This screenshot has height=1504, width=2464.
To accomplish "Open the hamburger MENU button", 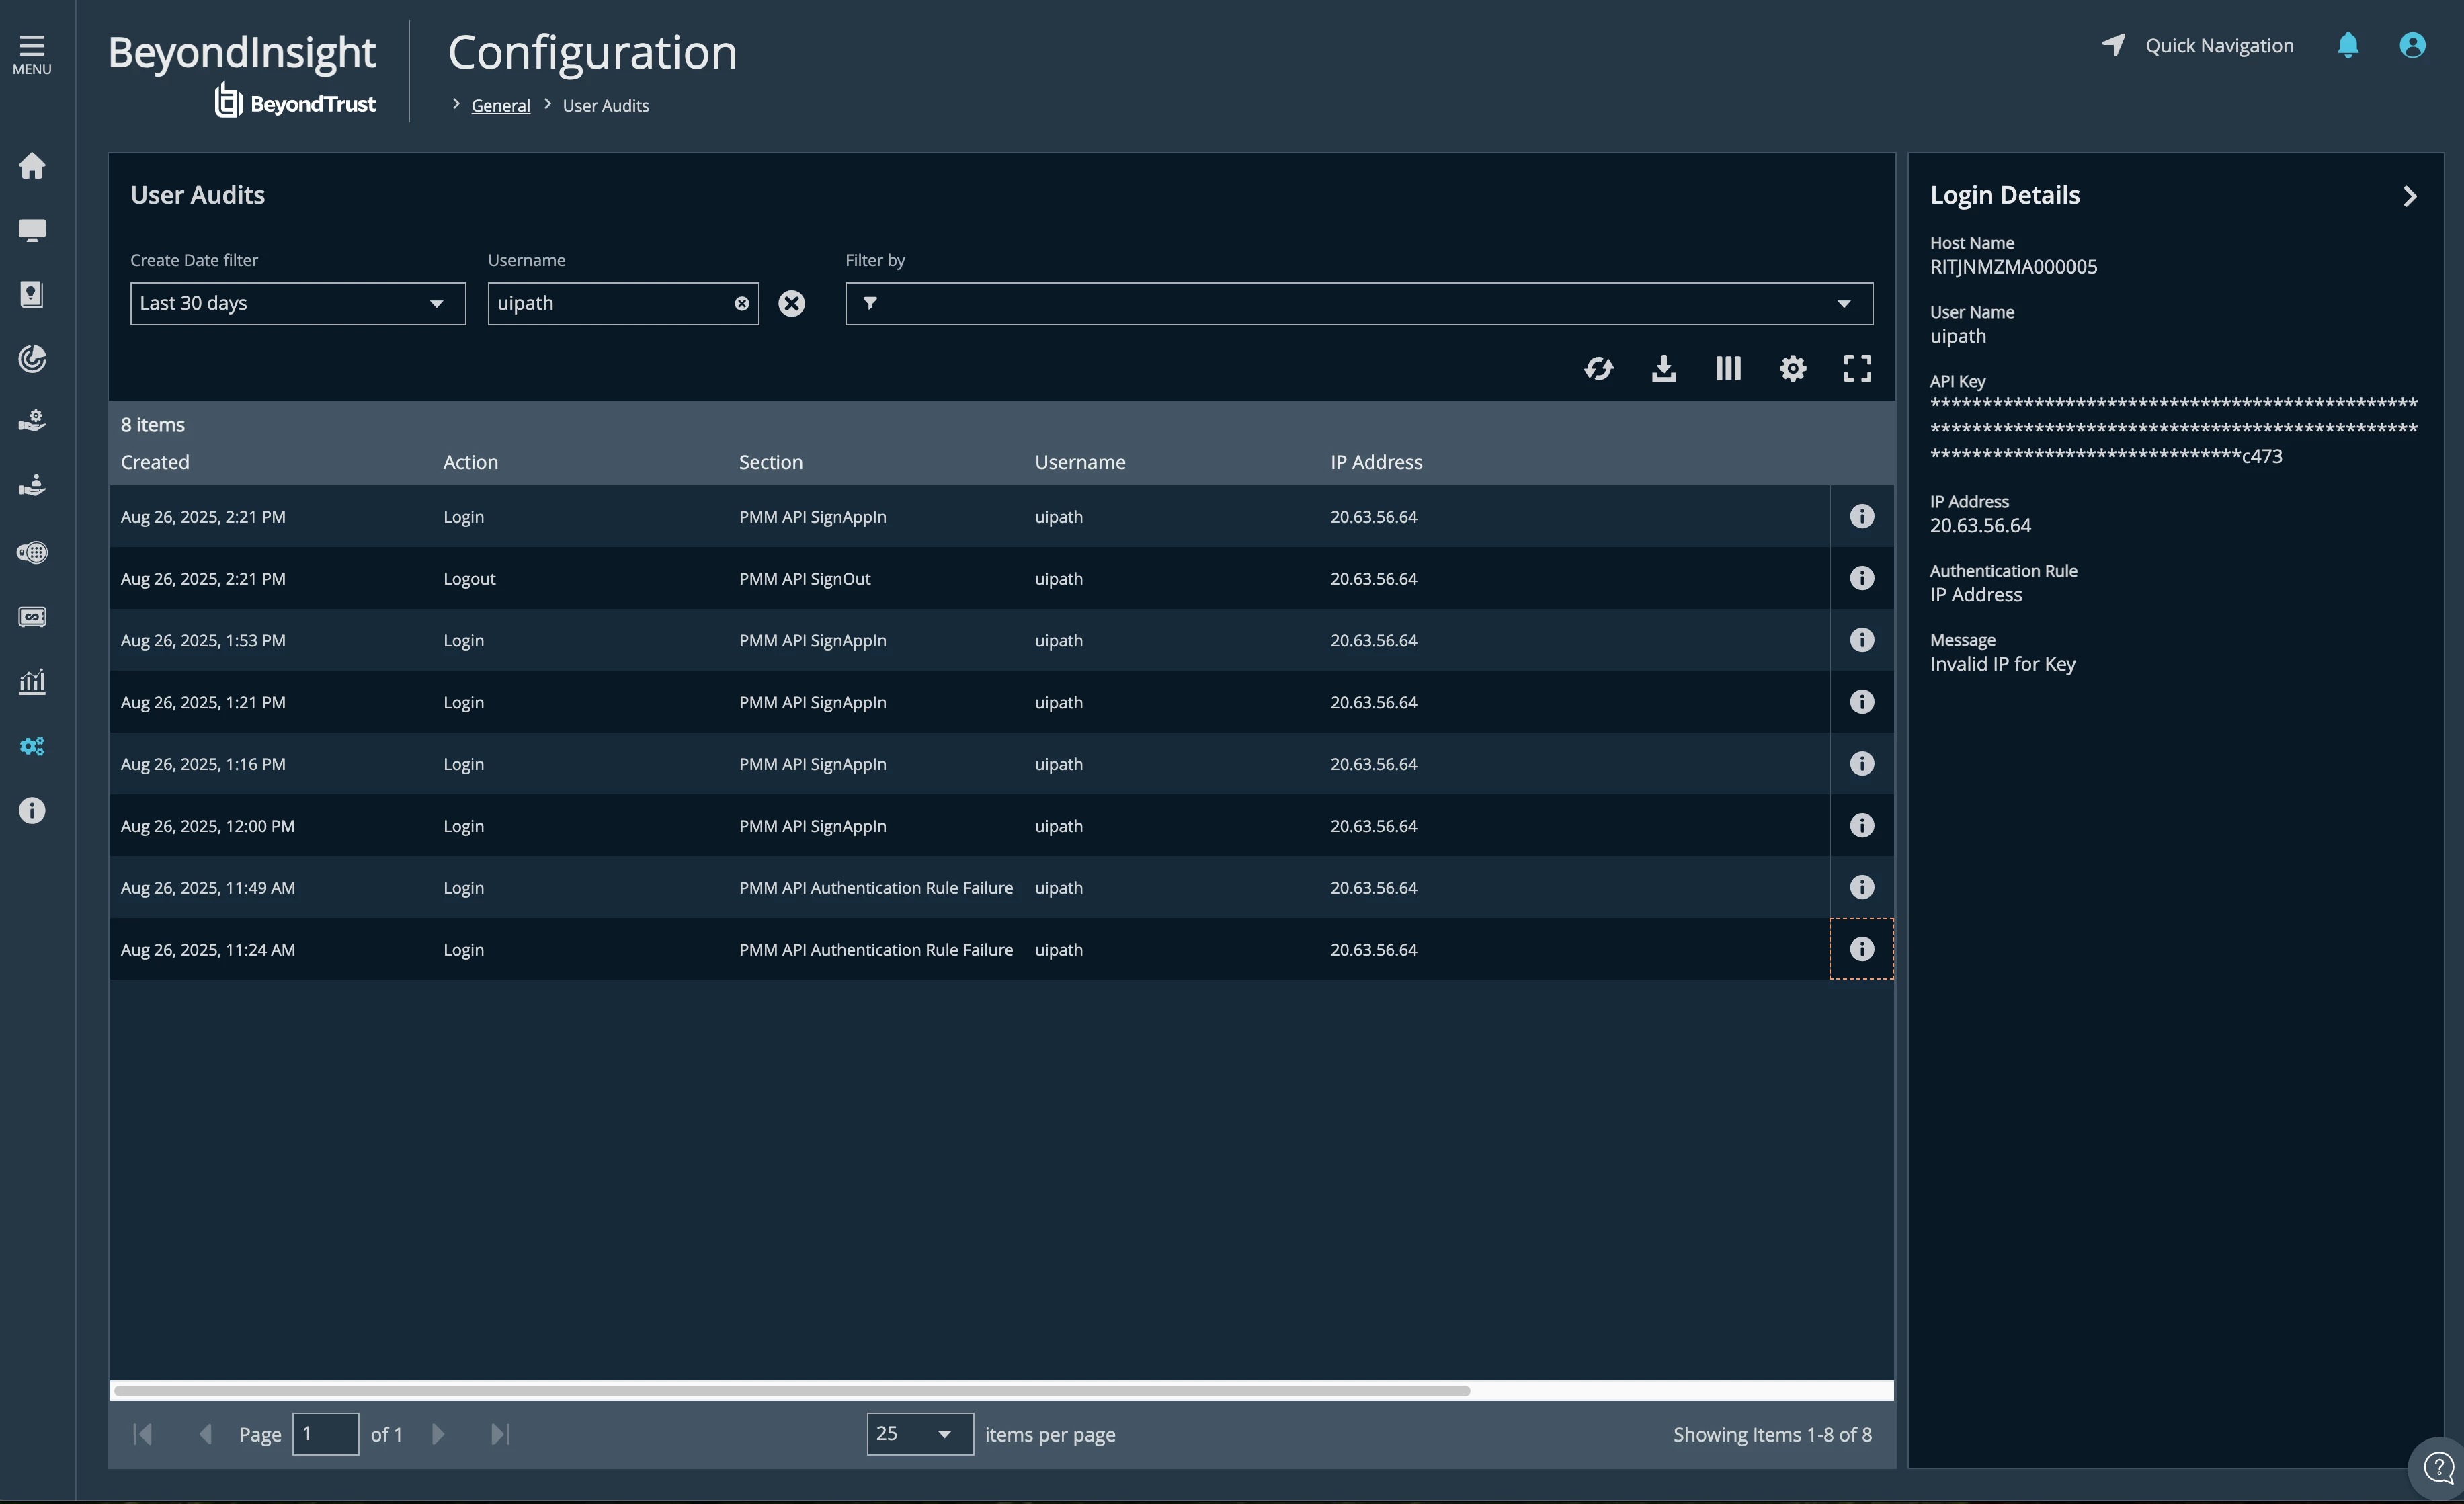I will 32,55.
